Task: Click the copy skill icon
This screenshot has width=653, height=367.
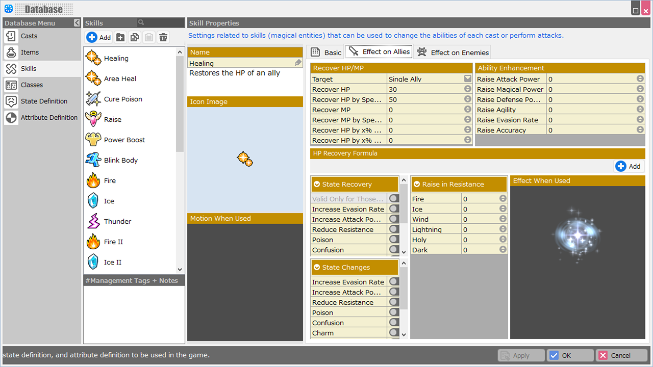Action: pyautogui.click(x=135, y=37)
